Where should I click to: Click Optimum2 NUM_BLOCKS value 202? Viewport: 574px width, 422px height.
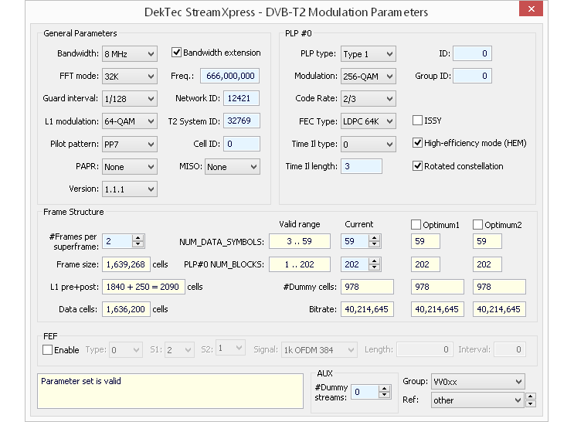(487, 264)
